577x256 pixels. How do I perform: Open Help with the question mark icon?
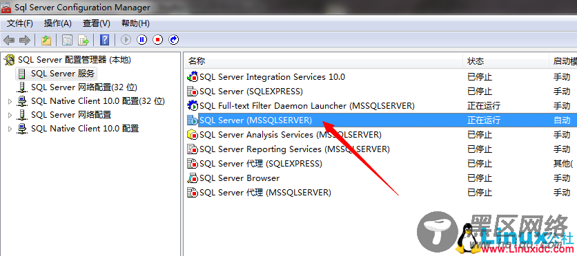[105, 40]
